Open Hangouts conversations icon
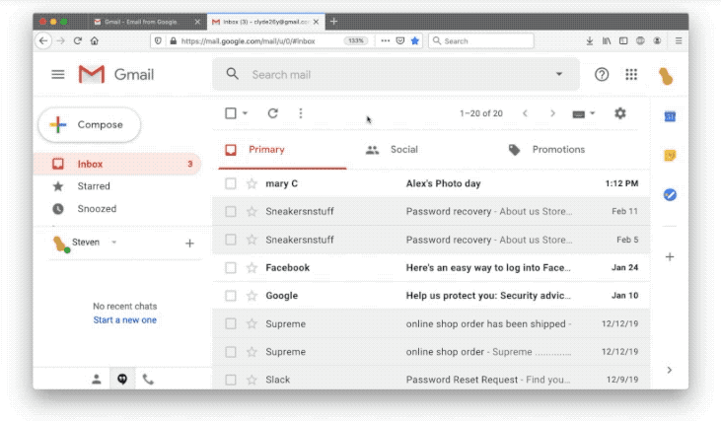The image size is (721, 421). 122,380
